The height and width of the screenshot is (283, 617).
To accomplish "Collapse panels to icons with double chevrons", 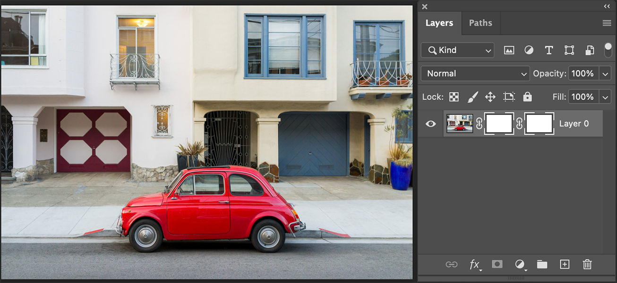I will coord(607,6).
